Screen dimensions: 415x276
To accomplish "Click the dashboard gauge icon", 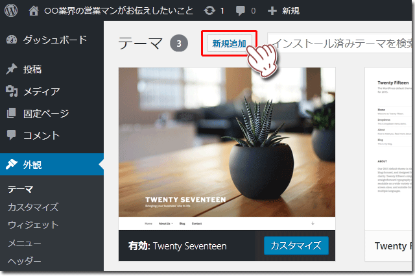I will click(x=12, y=40).
